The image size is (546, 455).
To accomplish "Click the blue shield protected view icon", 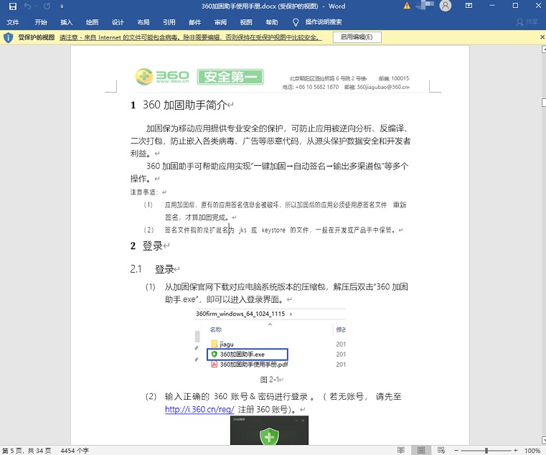I will 8,37.
